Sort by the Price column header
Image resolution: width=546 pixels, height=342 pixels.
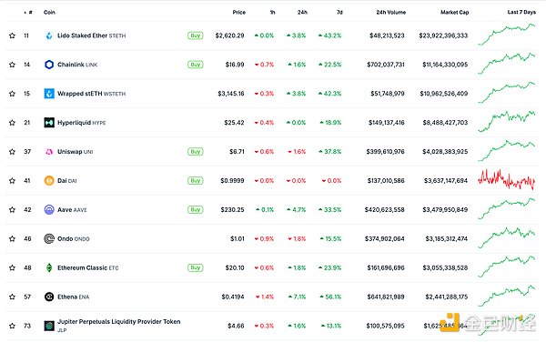click(238, 12)
